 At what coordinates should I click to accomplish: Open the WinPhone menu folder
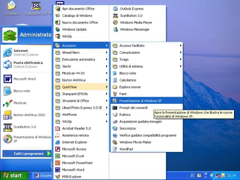point(81,115)
